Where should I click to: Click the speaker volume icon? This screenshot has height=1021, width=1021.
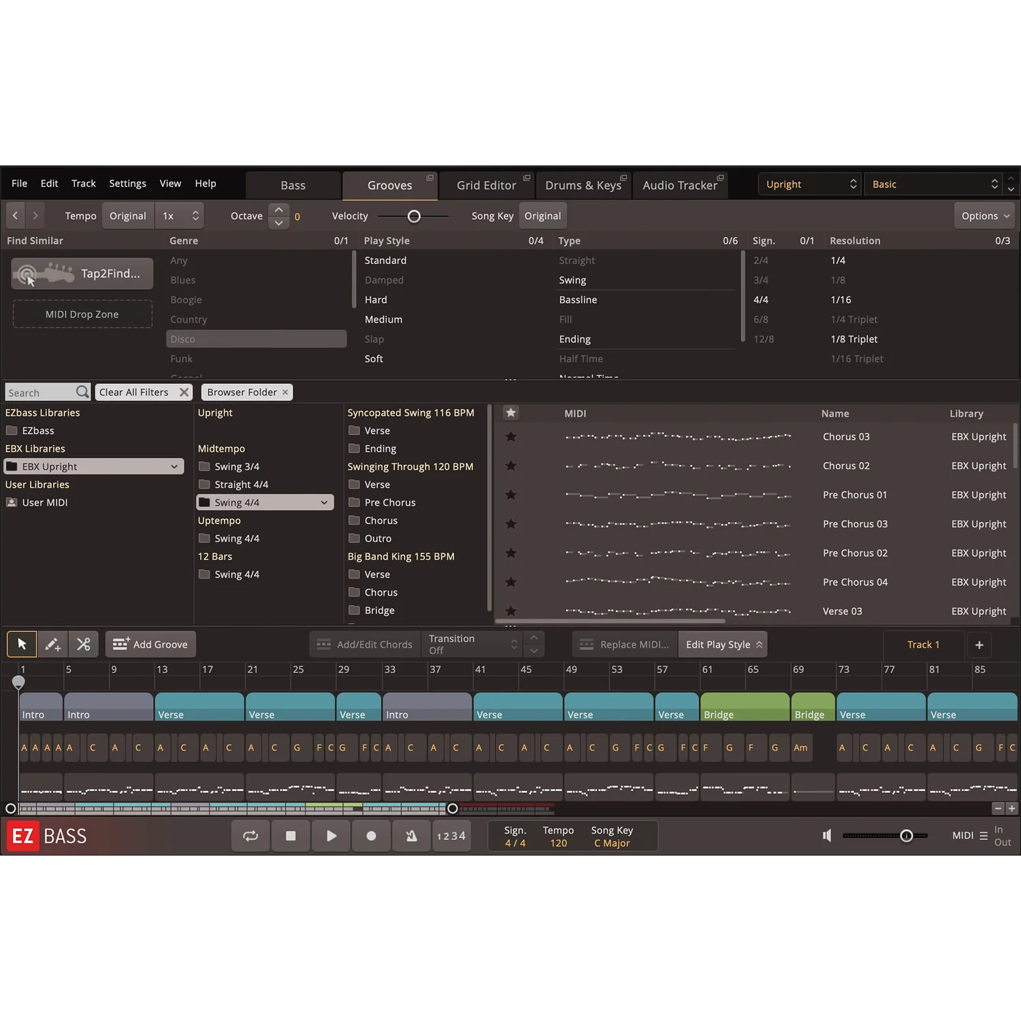[x=827, y=835]
